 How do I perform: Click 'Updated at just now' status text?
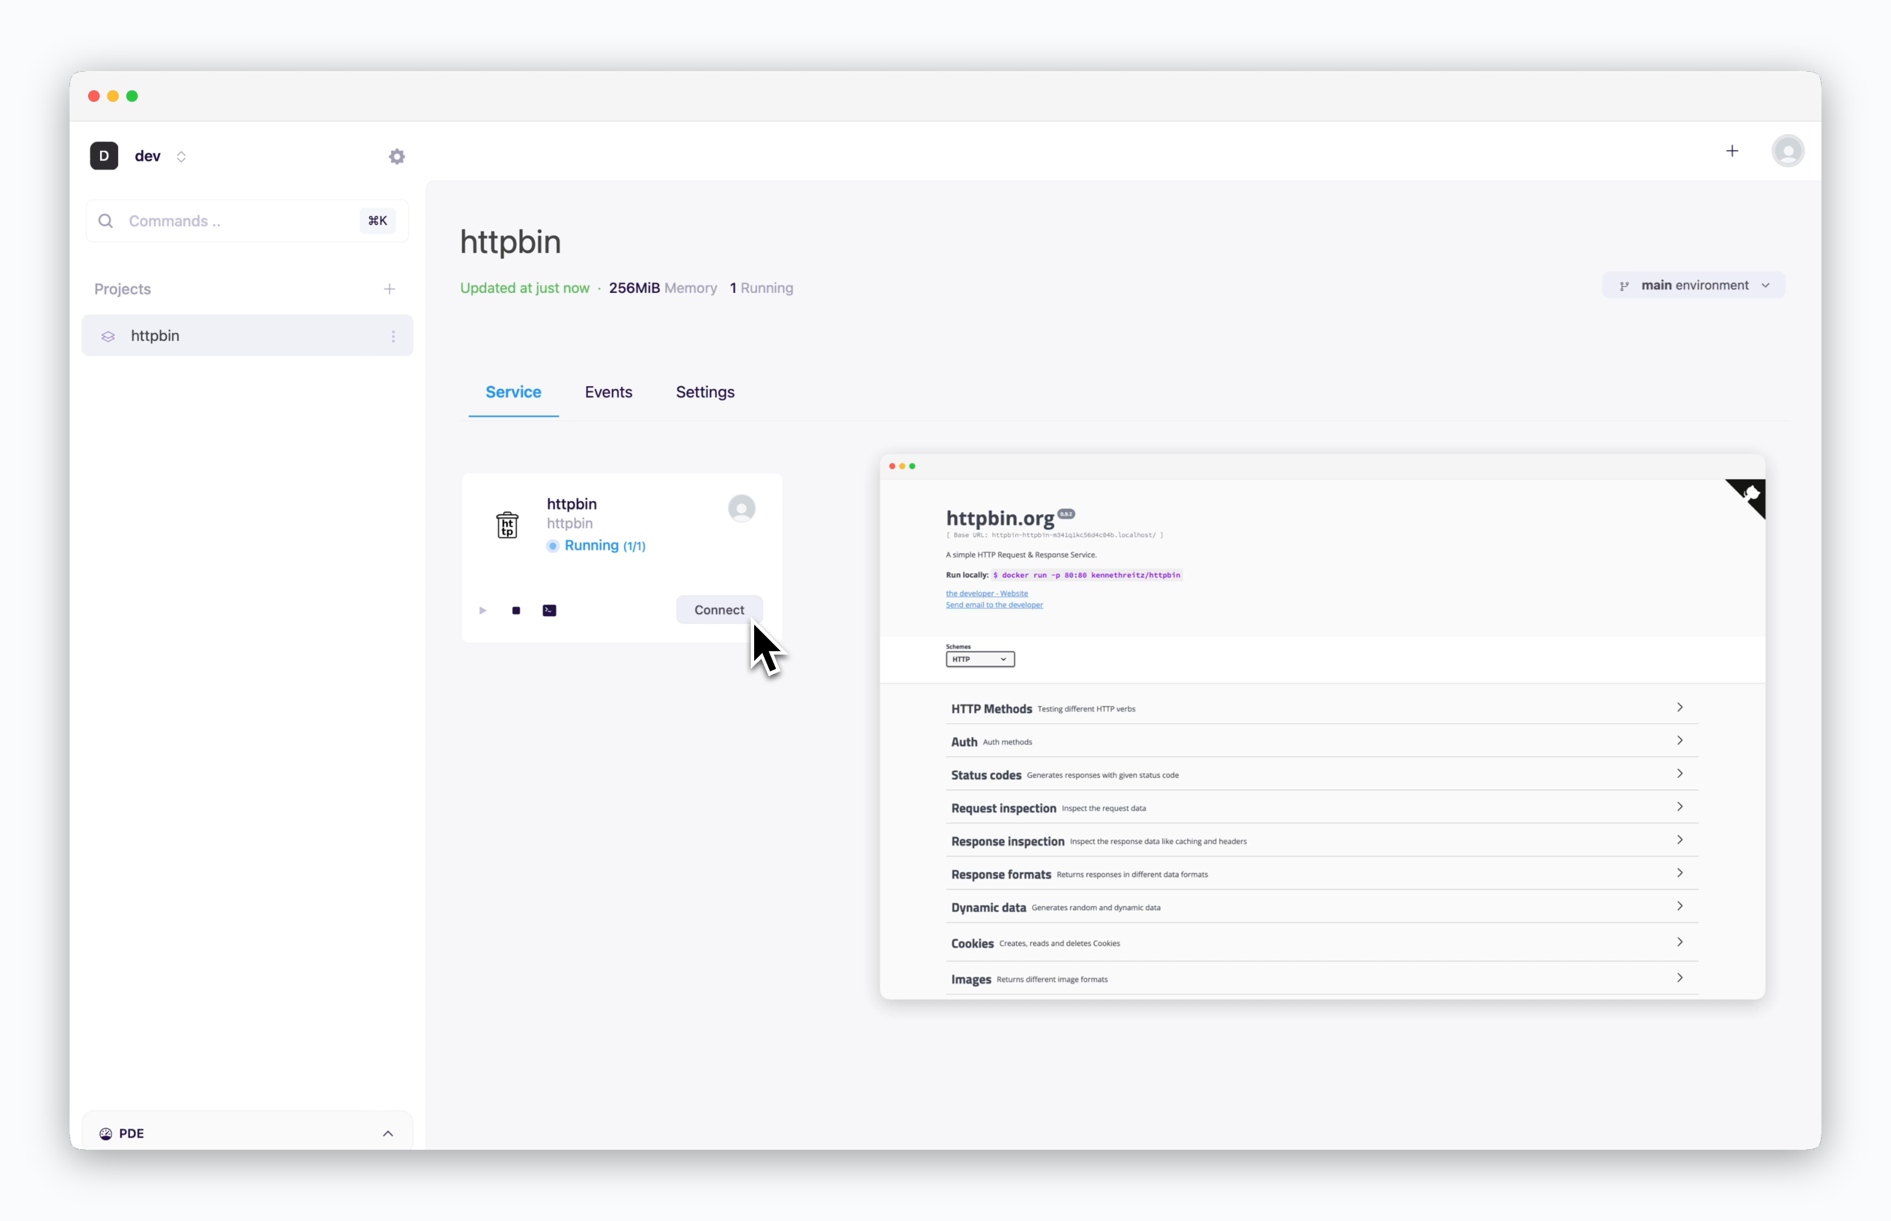pos(525,288)
